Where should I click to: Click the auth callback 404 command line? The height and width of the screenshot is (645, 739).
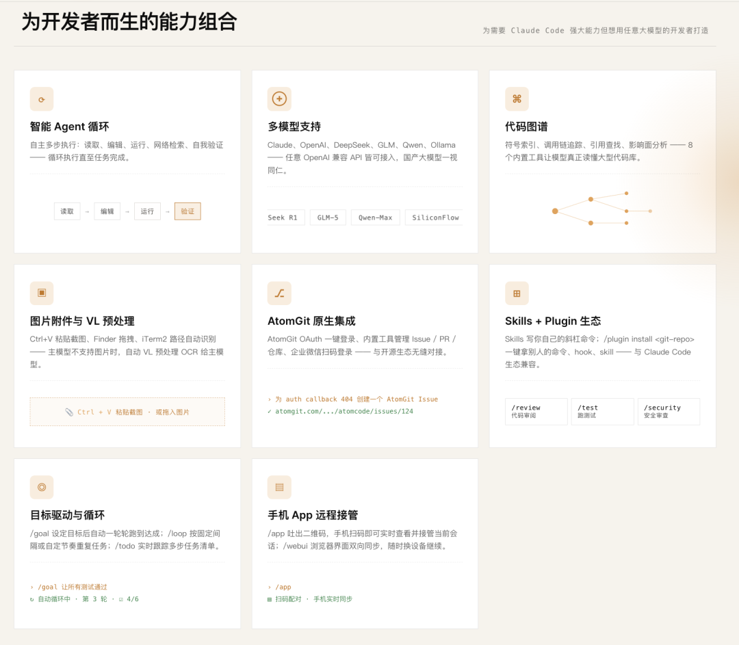[x=353, y=399]
